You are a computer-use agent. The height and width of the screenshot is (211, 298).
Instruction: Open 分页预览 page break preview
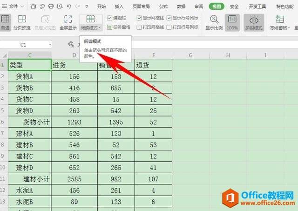[x=22, y=22]
